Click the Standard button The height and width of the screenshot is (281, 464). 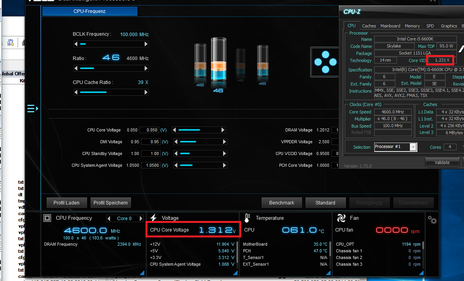(x=326, y=203)
